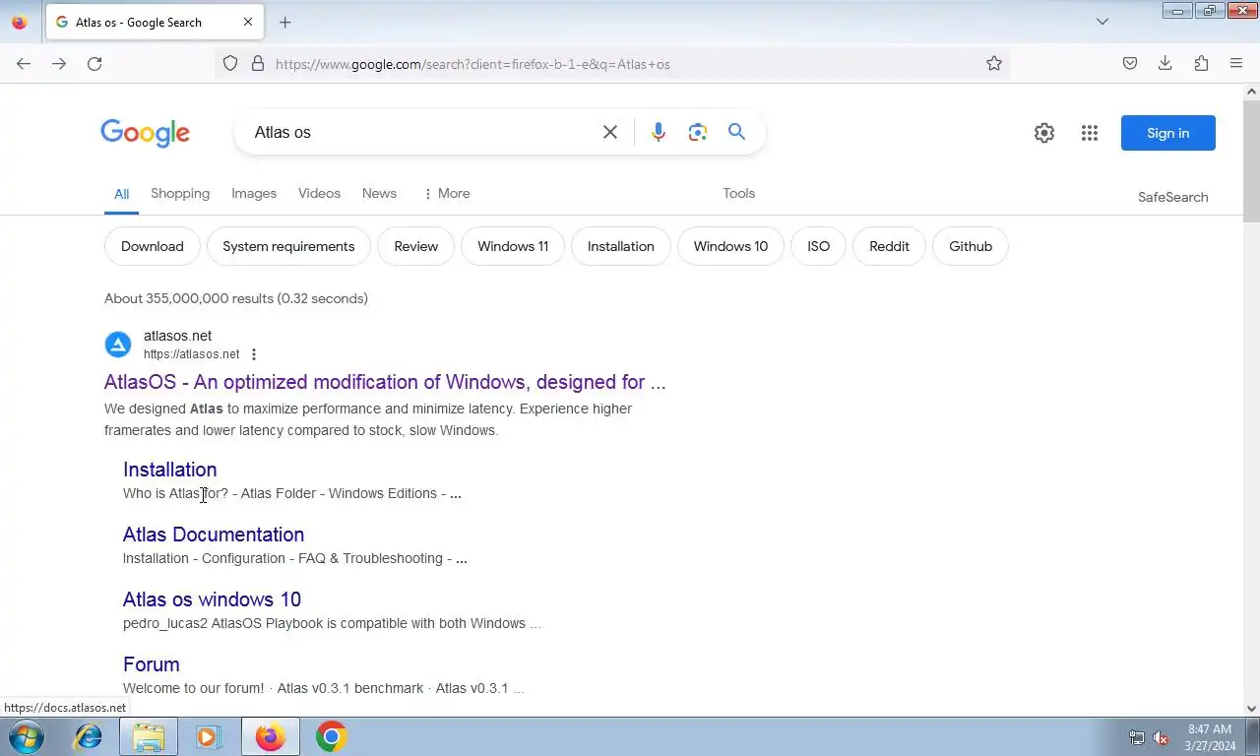
Task: Open the Firefox downloads panel
Action: tap(1165, 64)
